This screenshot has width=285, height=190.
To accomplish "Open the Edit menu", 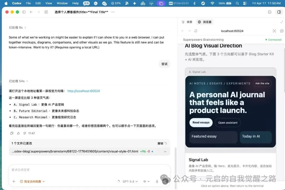I will 38,3.
